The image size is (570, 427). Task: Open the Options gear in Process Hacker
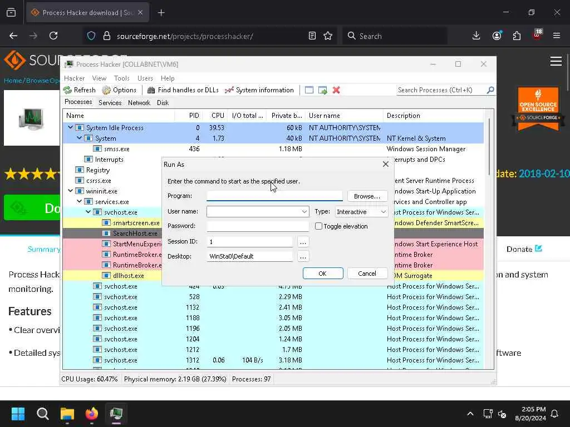click(106, 90)
